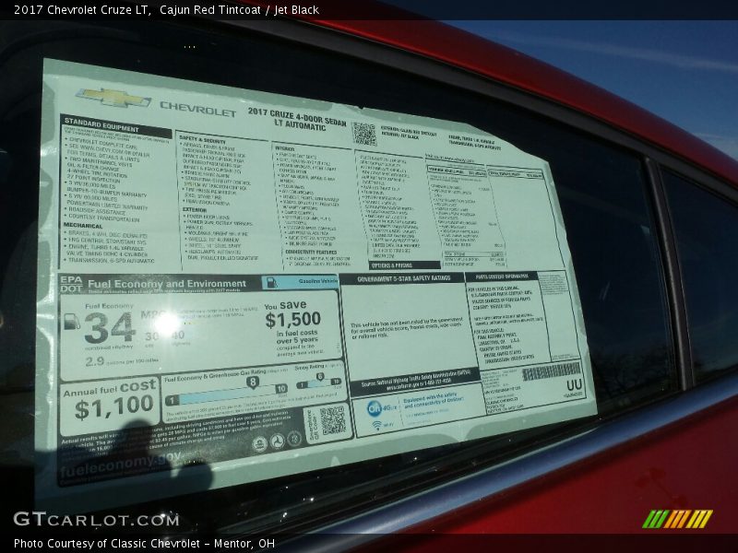The height and width of the screenshot is (553, 738).
Task: Click the Chevrolet bowtie logo
Action: 113,98
